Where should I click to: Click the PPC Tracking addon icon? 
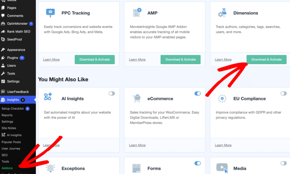[50, 13]
